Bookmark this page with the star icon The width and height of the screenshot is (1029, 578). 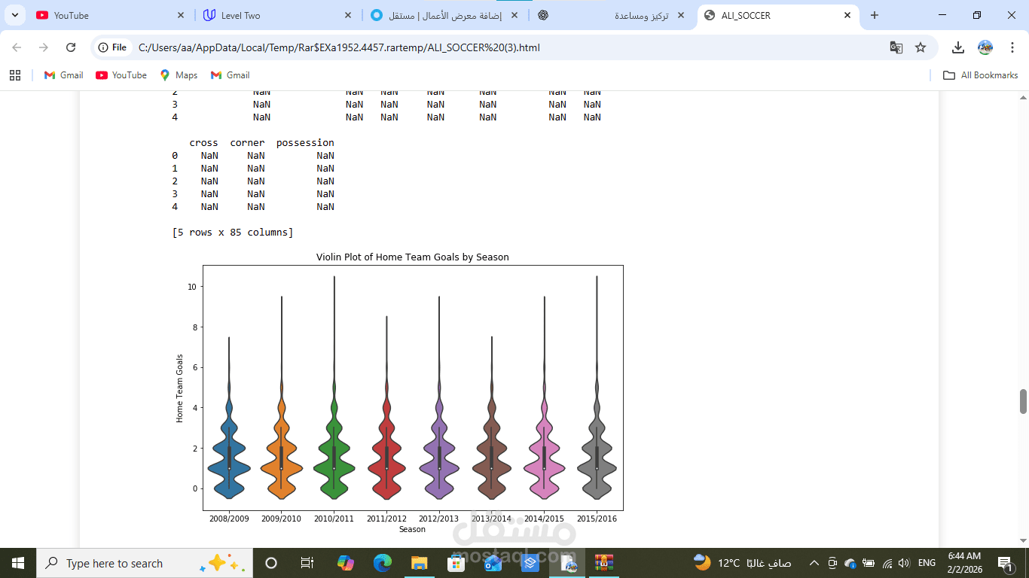(x=920, y=47)
